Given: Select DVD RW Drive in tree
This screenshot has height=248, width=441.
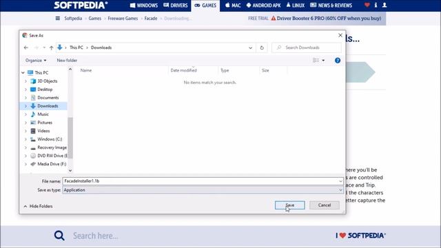Looking at the screenshot, I should coord(52,156).
